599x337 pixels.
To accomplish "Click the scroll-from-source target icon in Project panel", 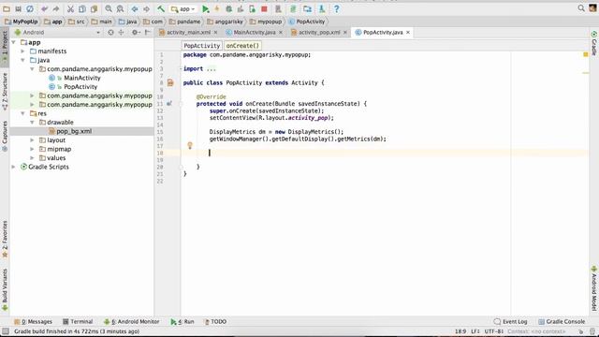I will pyautogui.click(x=110, y=33).
